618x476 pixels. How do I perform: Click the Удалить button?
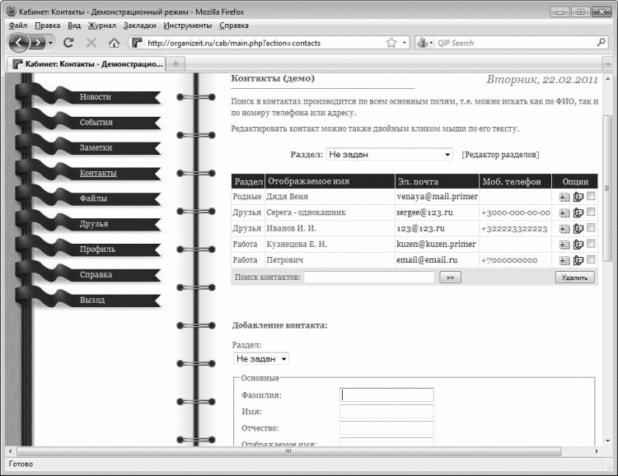[575, 278]
